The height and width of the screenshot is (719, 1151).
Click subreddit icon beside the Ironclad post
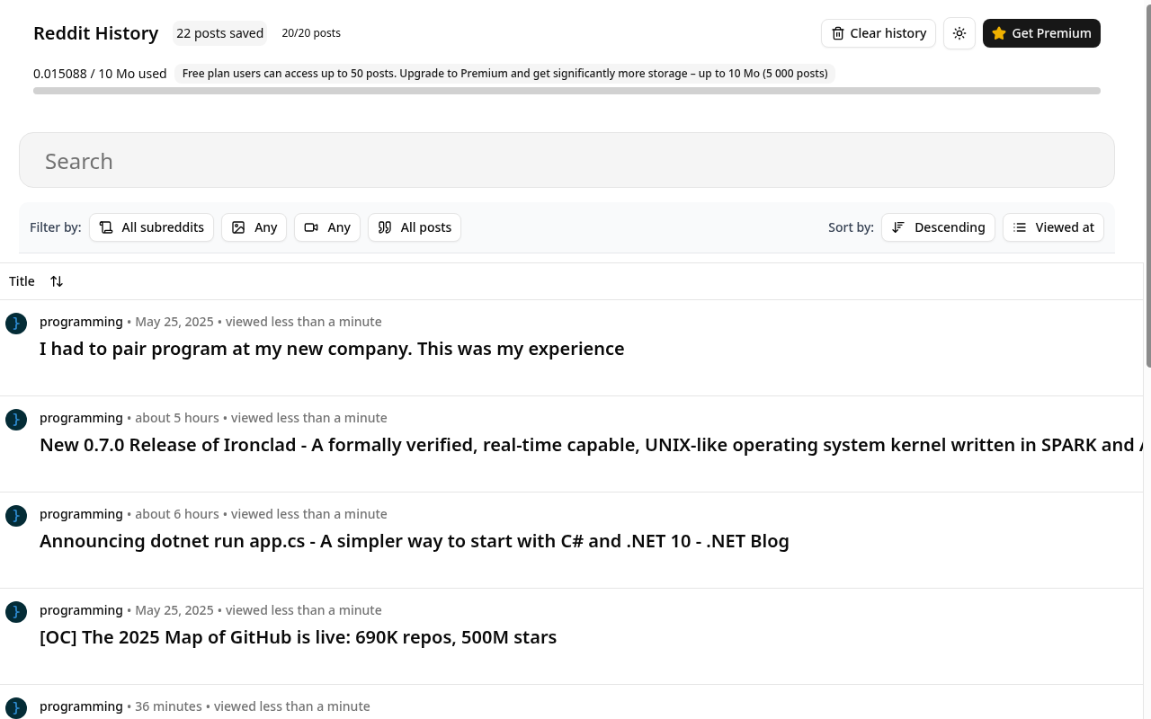click(16, 420)
